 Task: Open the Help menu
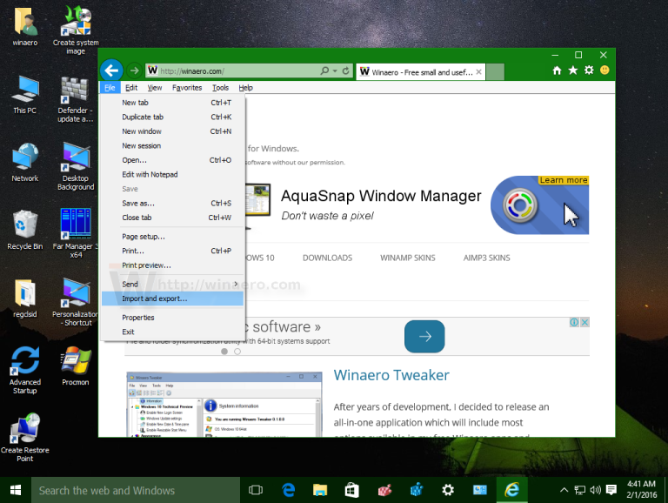point(245,87)
